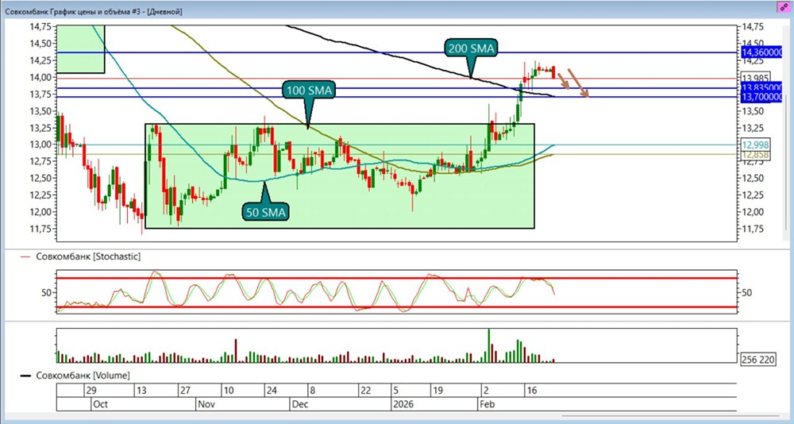Click the date 19 on the time axis
Screen dimensions: 794x424
click(x=437, y=391)
